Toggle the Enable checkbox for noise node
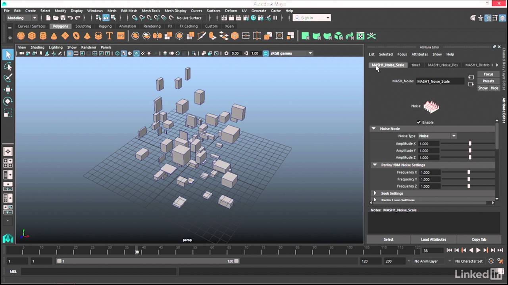 click(419, 122)
